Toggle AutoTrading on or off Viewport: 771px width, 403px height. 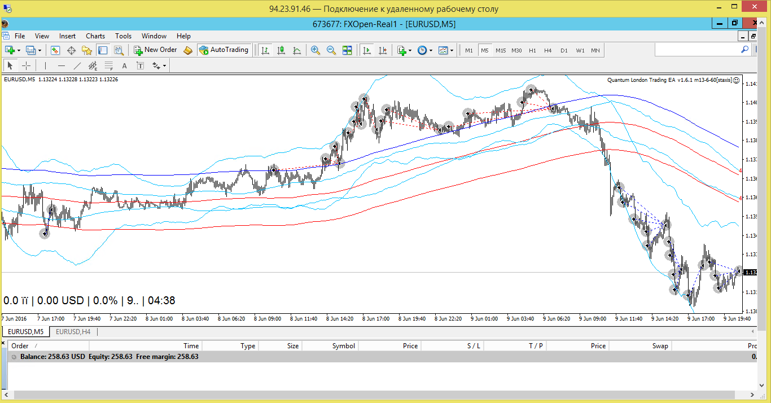click(224, 50)
